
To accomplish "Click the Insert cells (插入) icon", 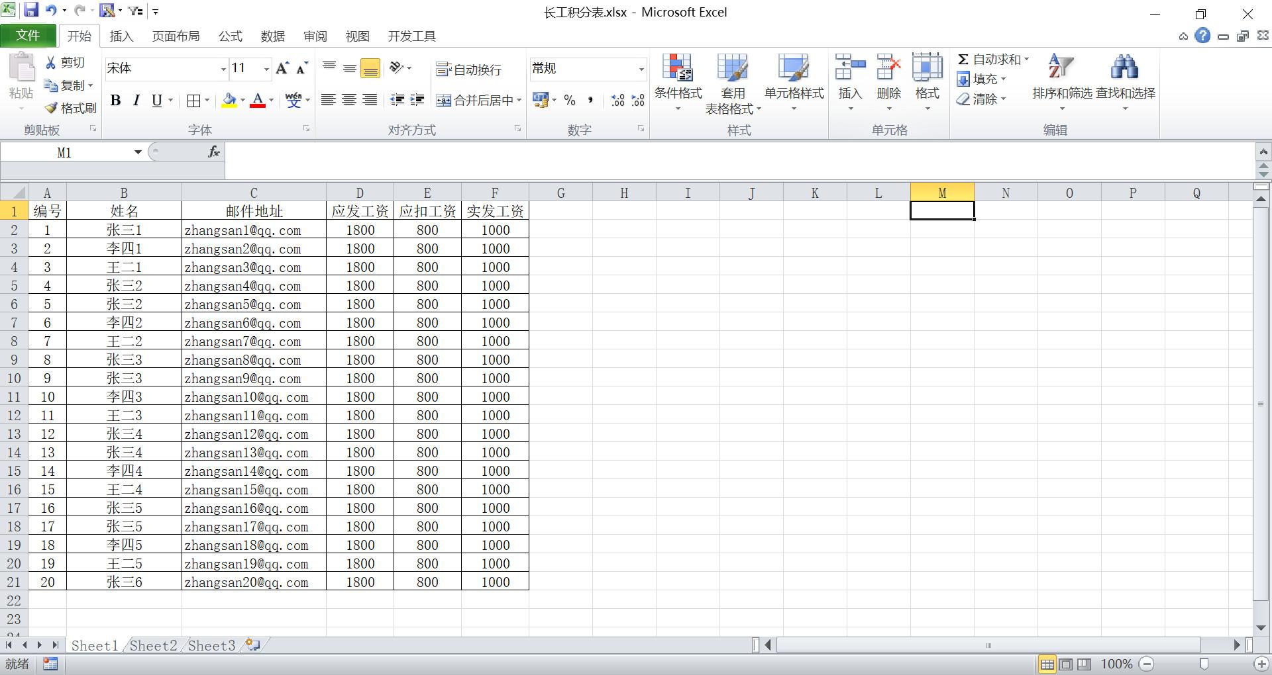I will [x=850, y=67].
